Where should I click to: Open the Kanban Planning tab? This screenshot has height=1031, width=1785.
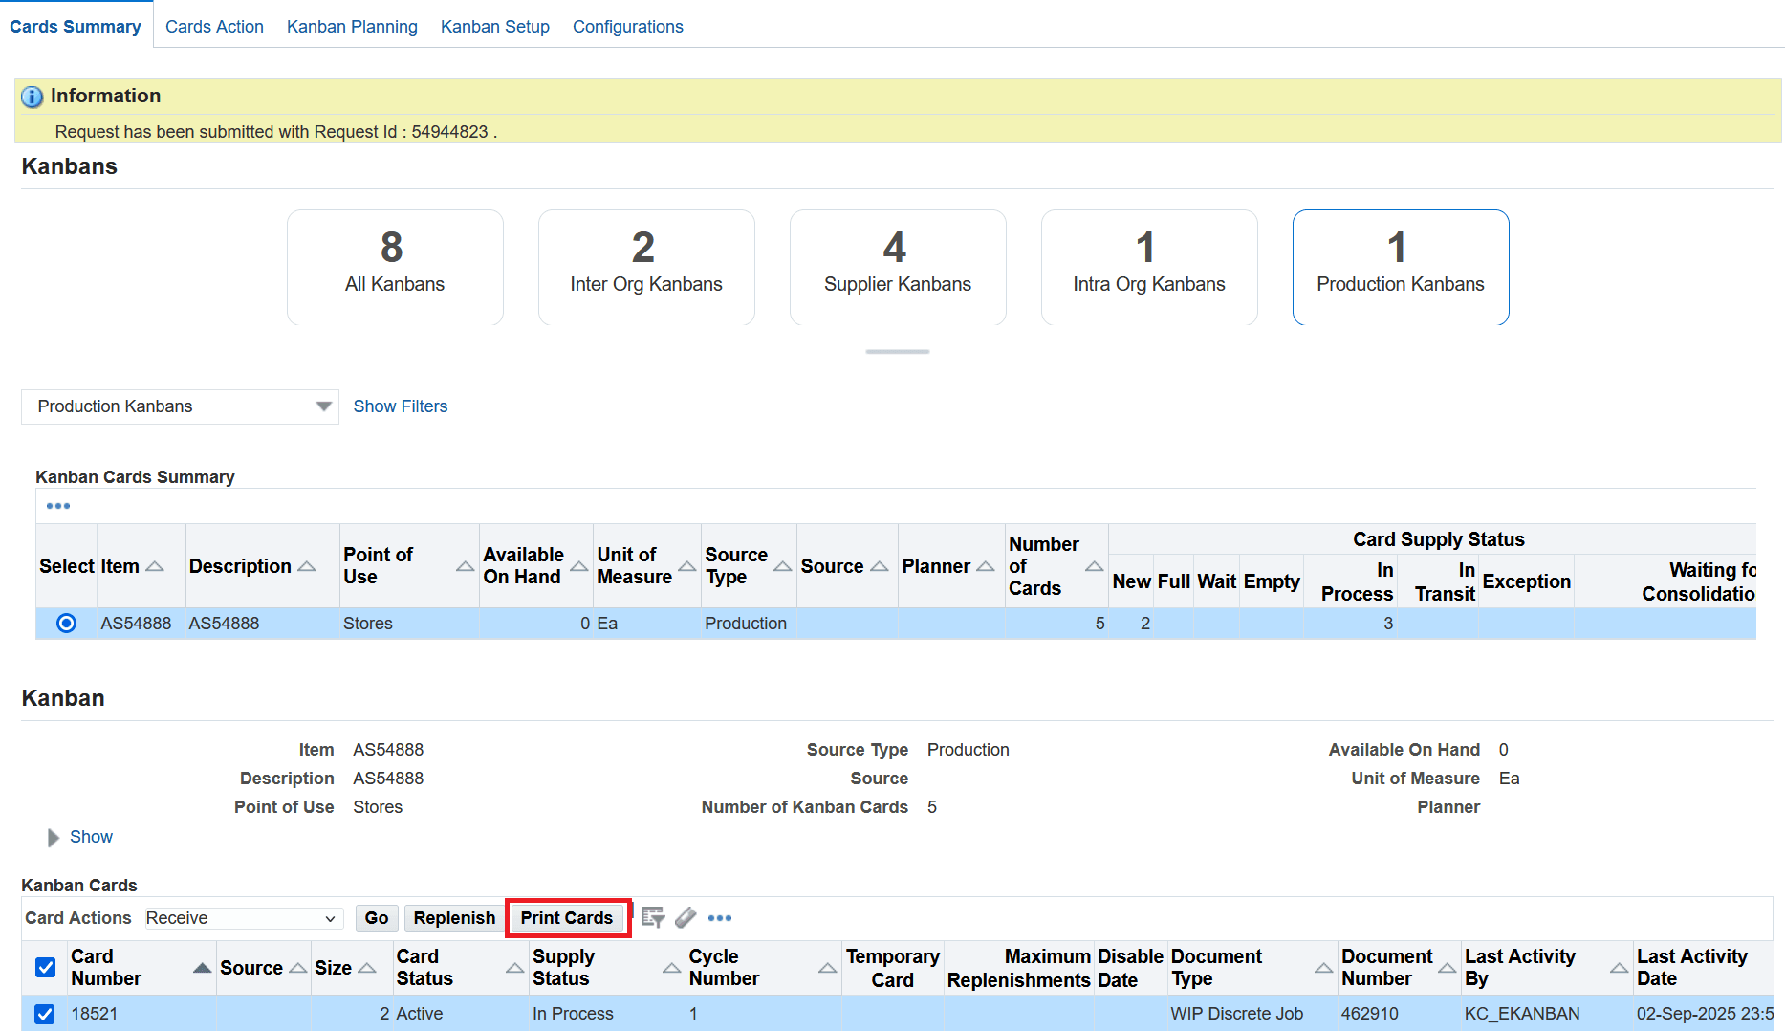(x=352, y=27)
